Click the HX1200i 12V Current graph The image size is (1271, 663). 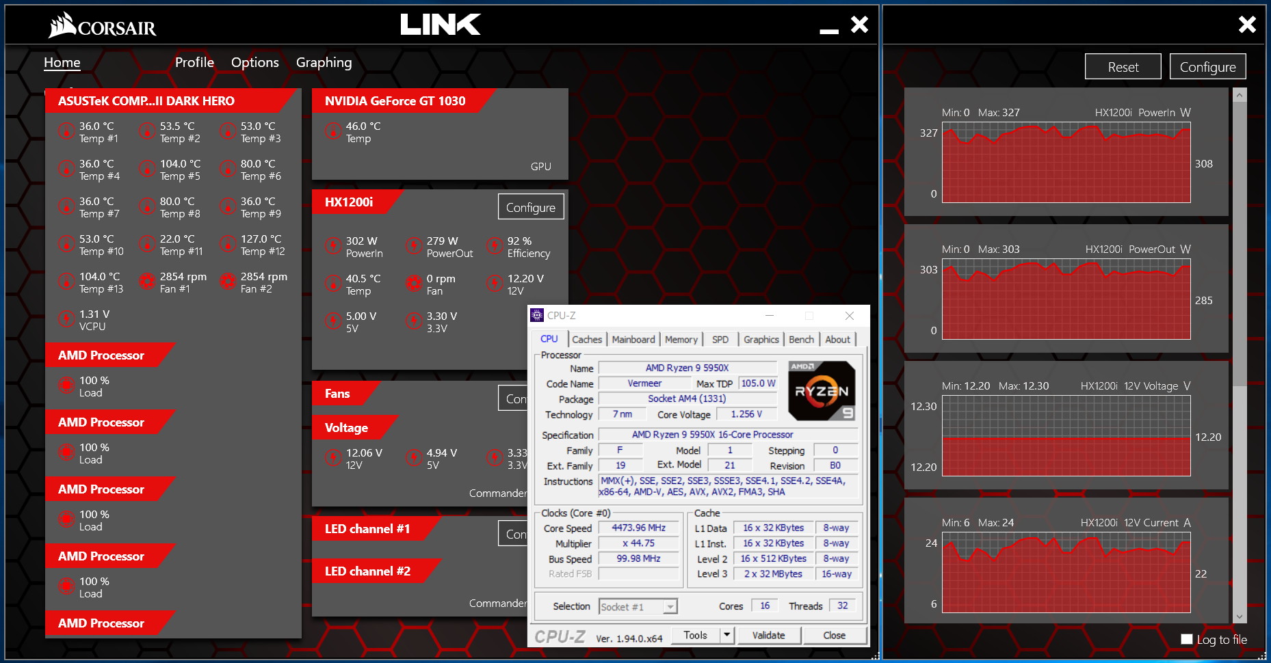1066,573
